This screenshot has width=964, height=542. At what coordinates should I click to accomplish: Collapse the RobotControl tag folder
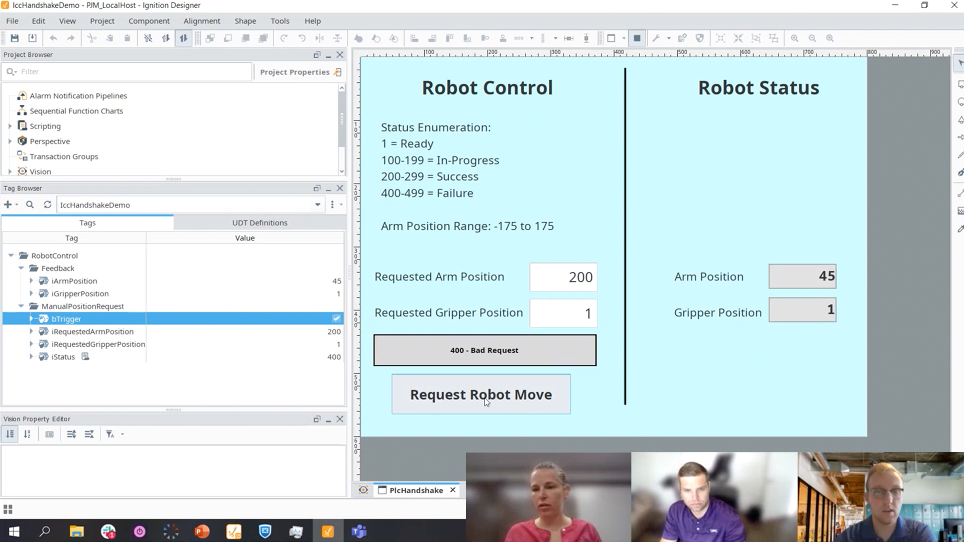point(11,255)
